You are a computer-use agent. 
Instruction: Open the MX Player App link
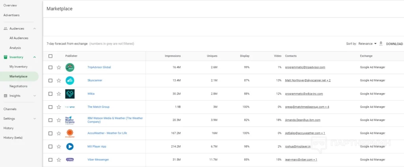[97, 147]
